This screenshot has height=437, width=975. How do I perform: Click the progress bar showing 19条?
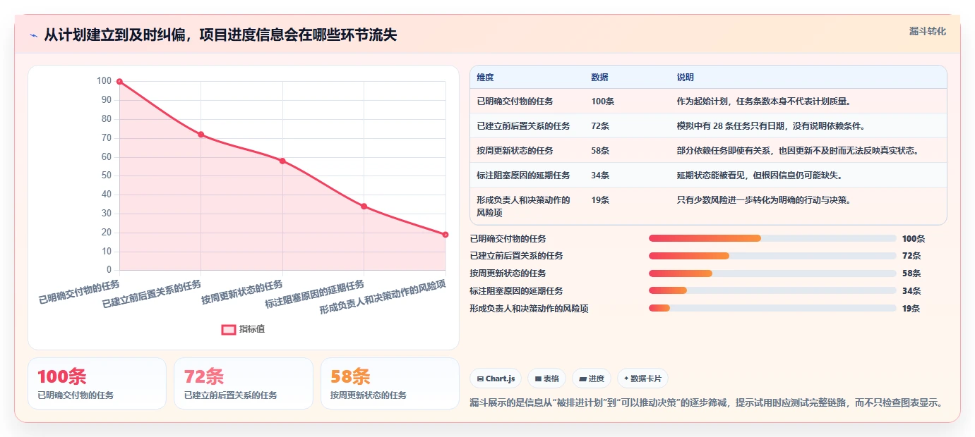pos(772,308)
